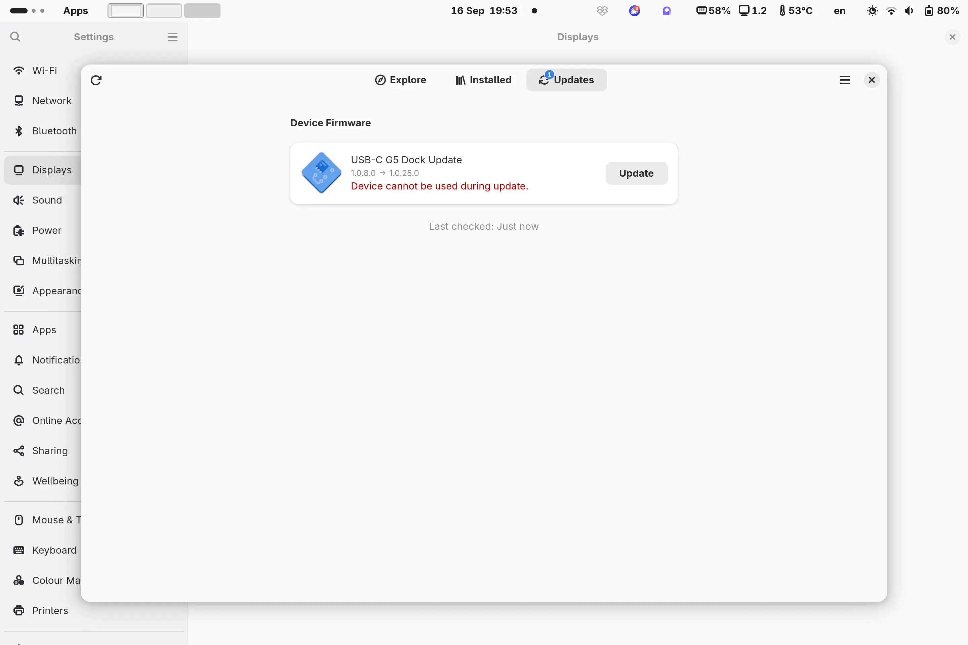Click the en keyboard layout indicator
The width and height of the screenshot is (968, 645).
[x=839, y=11]
